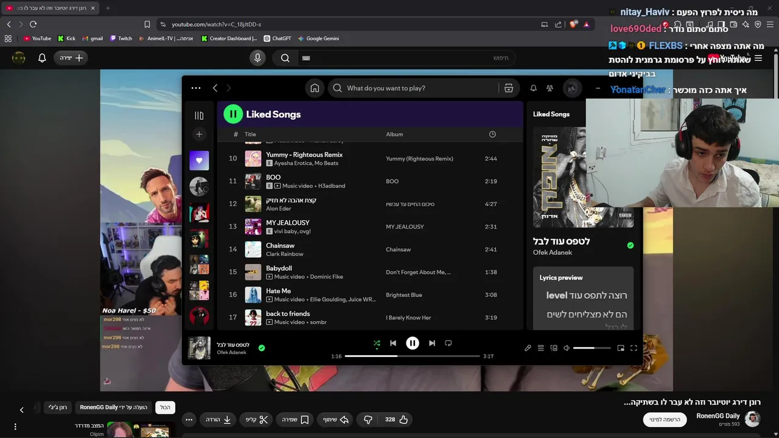Open the YouTube video more actions three-dot menu
Viewport: 779px width, 438px height.
point(189,419)
